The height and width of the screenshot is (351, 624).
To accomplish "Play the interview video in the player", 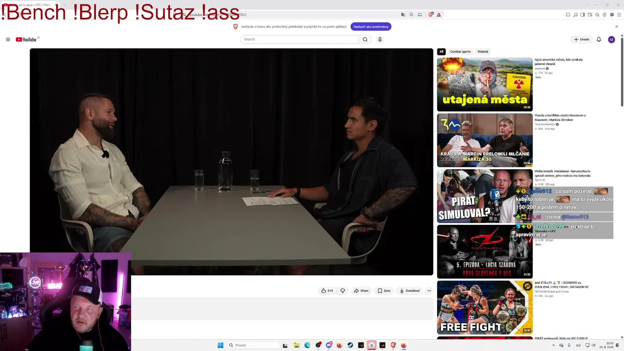I will 232,162.
